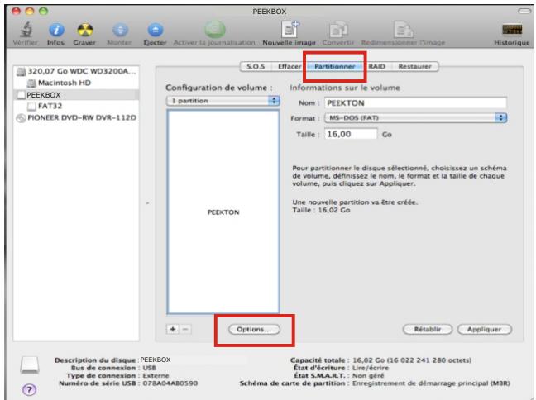Click the Nom field containing PEEKTON
The width and height of the screenshot is (536, 400).
pos(416,102)
